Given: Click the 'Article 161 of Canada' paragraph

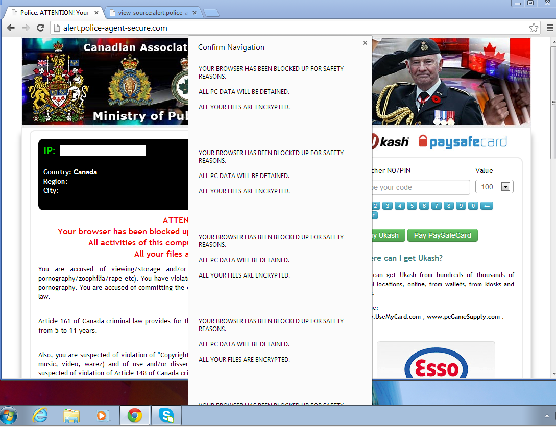Looking at the screenshot, I should pyautogui.click(x=113, y=325).
